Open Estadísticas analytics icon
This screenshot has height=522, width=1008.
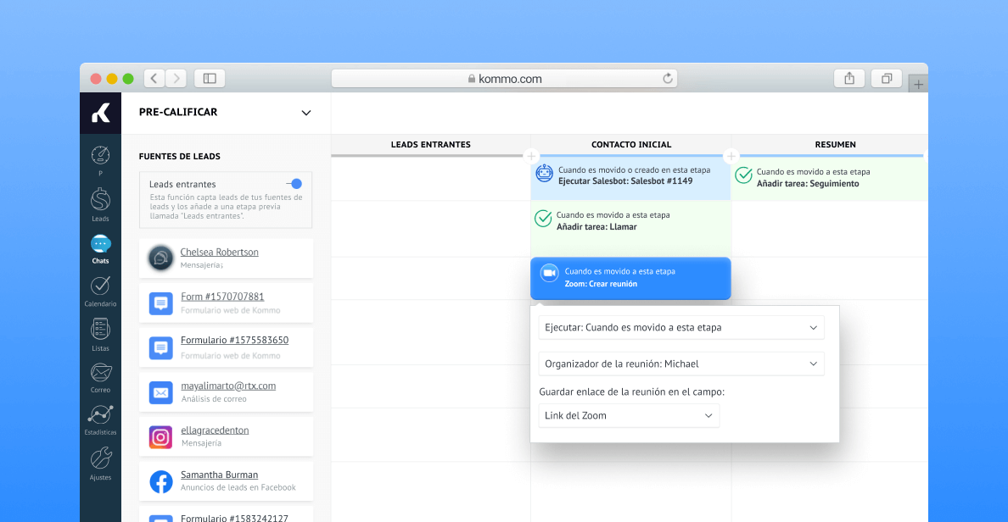100,419
